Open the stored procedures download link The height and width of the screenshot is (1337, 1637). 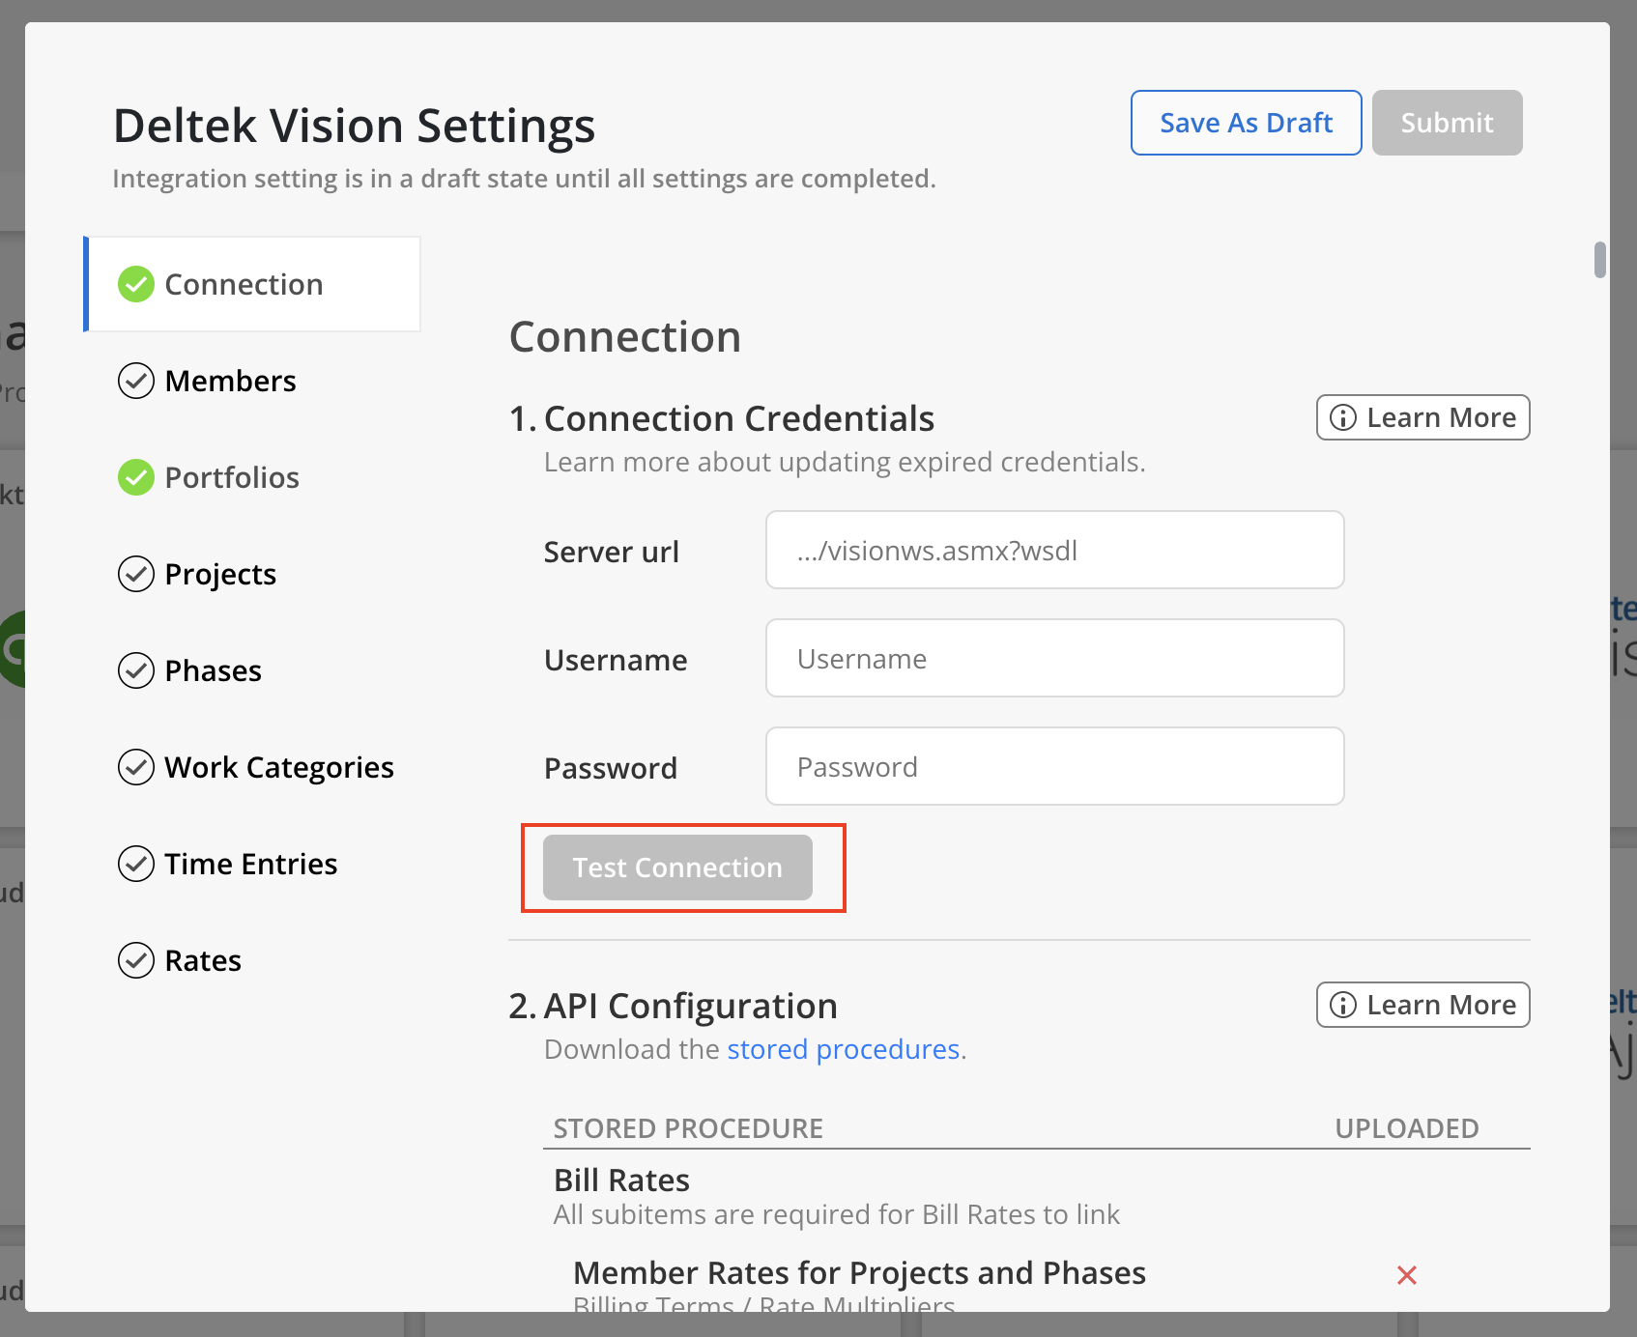point(843,1049)
